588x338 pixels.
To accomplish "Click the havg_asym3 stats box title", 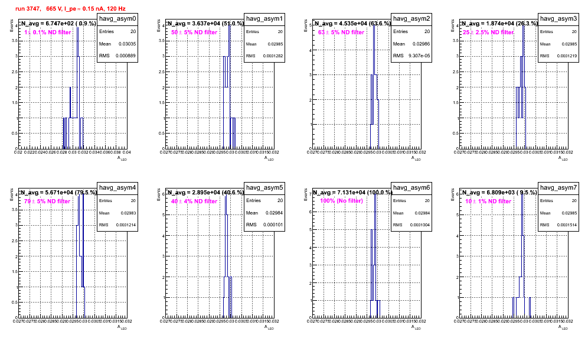I will [558, 18].
